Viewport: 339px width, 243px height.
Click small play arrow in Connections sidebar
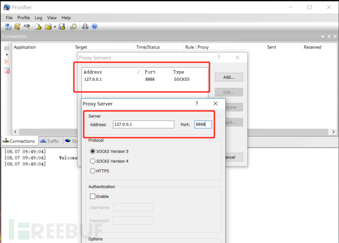coord(7,55)
